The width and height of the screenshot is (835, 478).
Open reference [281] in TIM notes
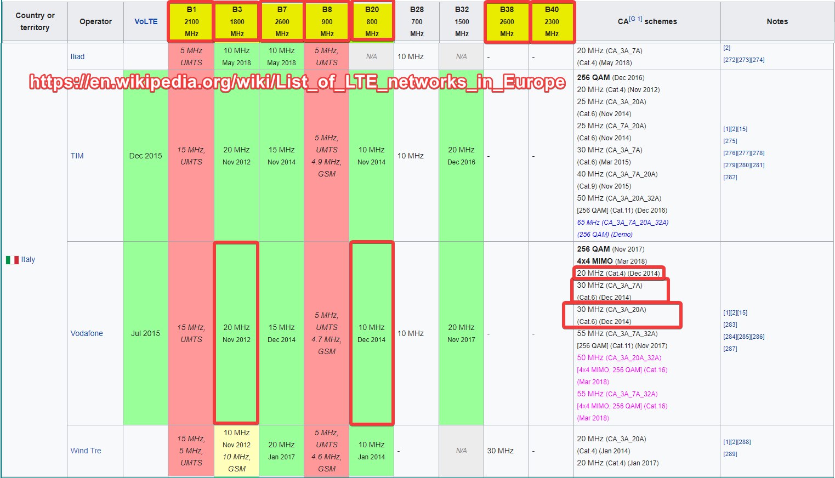[x=758, y=165]
